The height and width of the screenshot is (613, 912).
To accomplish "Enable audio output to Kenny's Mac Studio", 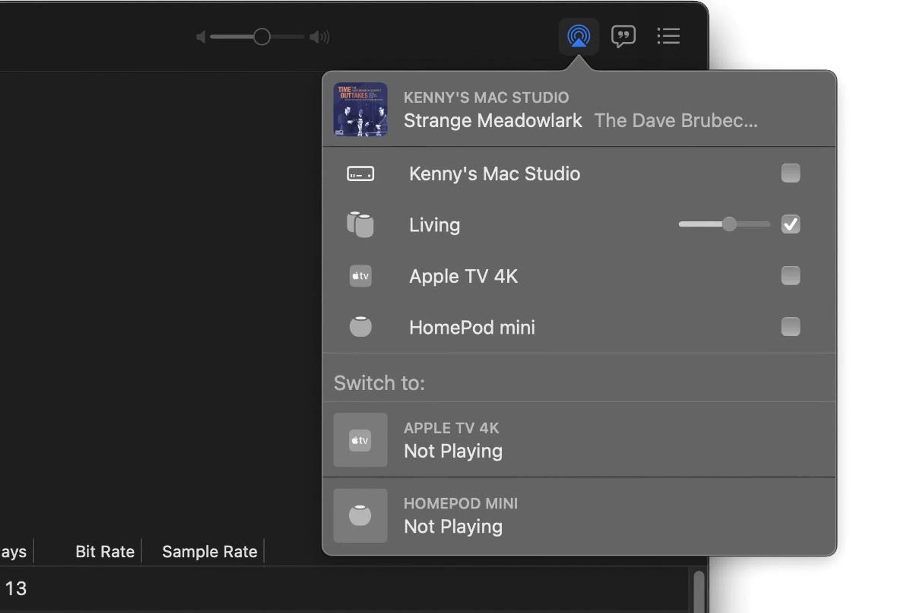I will tap(790, 174).
